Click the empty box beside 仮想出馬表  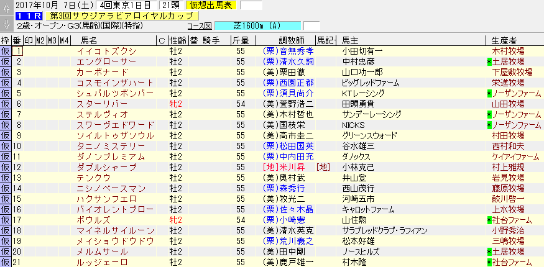251,5
